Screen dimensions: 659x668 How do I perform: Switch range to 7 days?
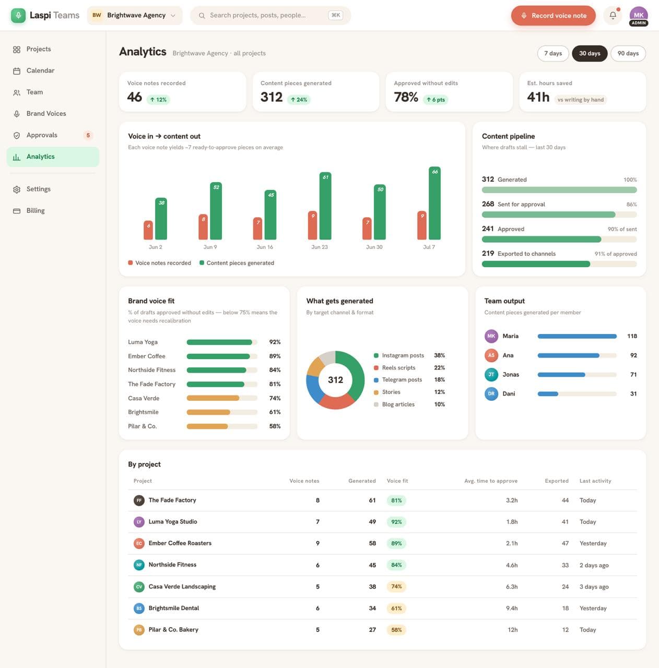[x=553, y=53]
